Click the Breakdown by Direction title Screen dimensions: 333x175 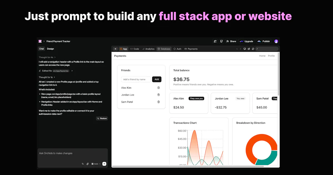pos(251,123)
